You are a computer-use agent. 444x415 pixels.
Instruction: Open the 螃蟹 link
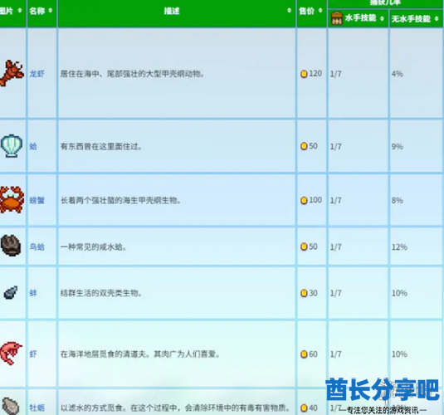pyautogui.click(x=37, y=200)
